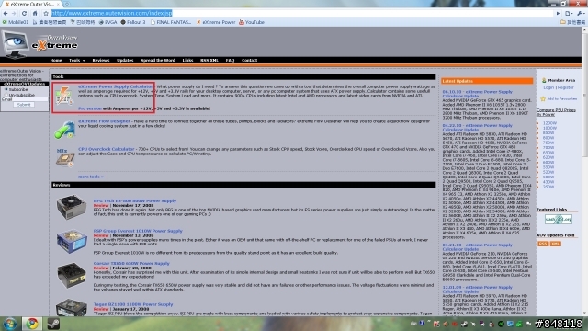Open the 350W PSU price link
588x331 pixels.
tap(548, 187)
